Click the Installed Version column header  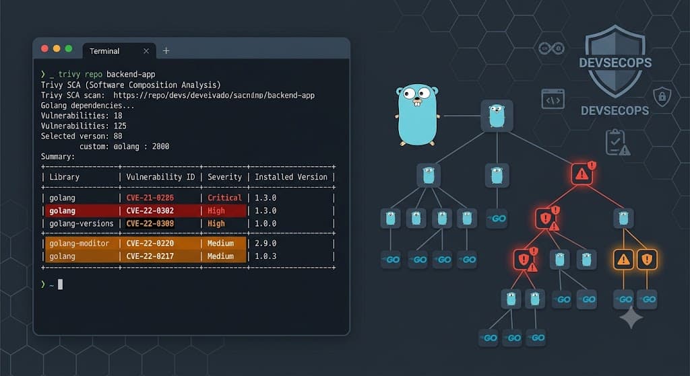(291, 177)
